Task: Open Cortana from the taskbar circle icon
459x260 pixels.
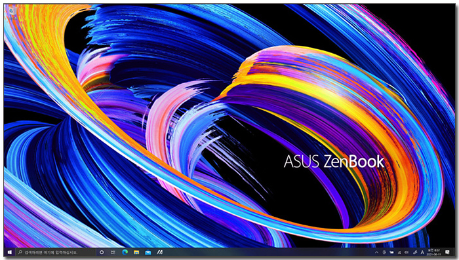Action: 102,252
